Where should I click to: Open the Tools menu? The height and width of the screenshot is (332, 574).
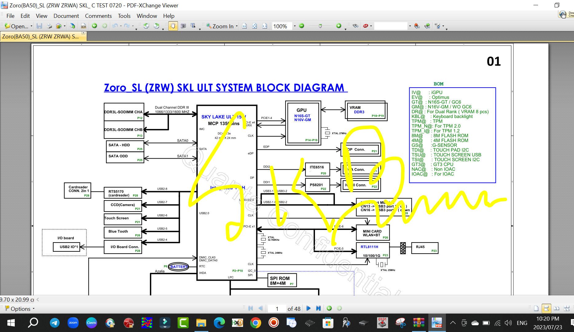coord(124,16)
